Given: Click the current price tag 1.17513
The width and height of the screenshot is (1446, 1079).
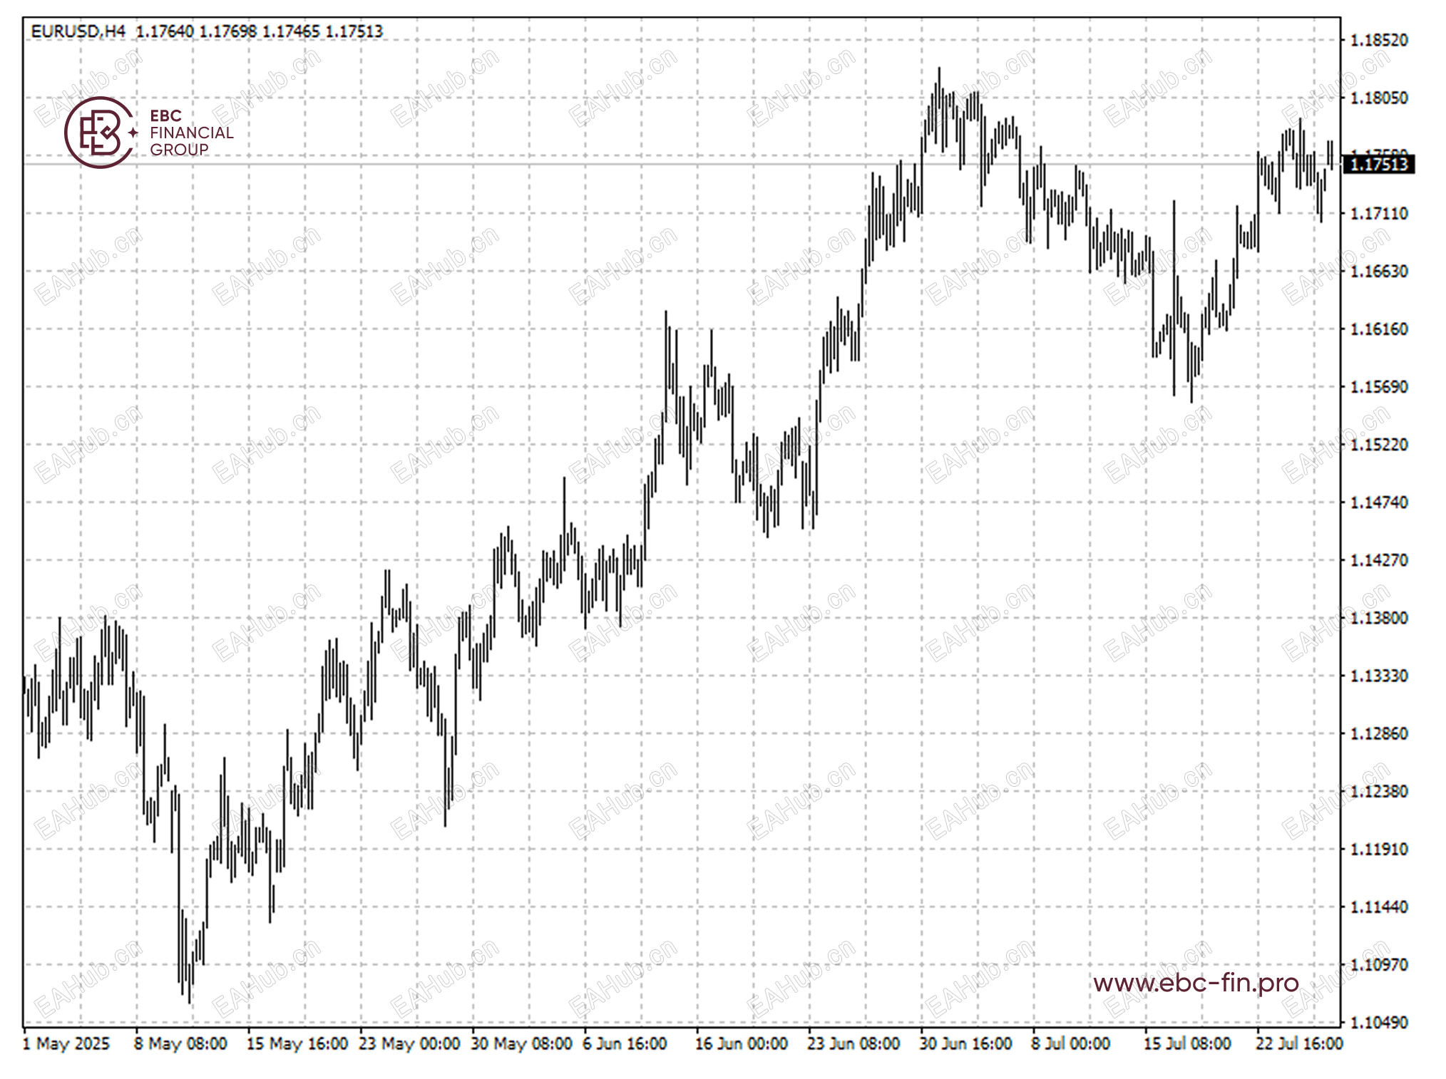Looking at the screenshot, I should point(1378,165).
